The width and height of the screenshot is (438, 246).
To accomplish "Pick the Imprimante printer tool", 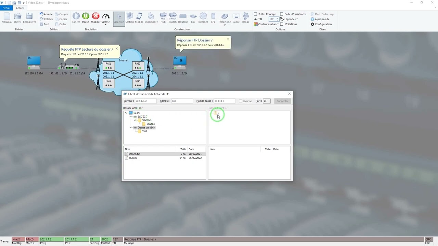I will point(151,18).
